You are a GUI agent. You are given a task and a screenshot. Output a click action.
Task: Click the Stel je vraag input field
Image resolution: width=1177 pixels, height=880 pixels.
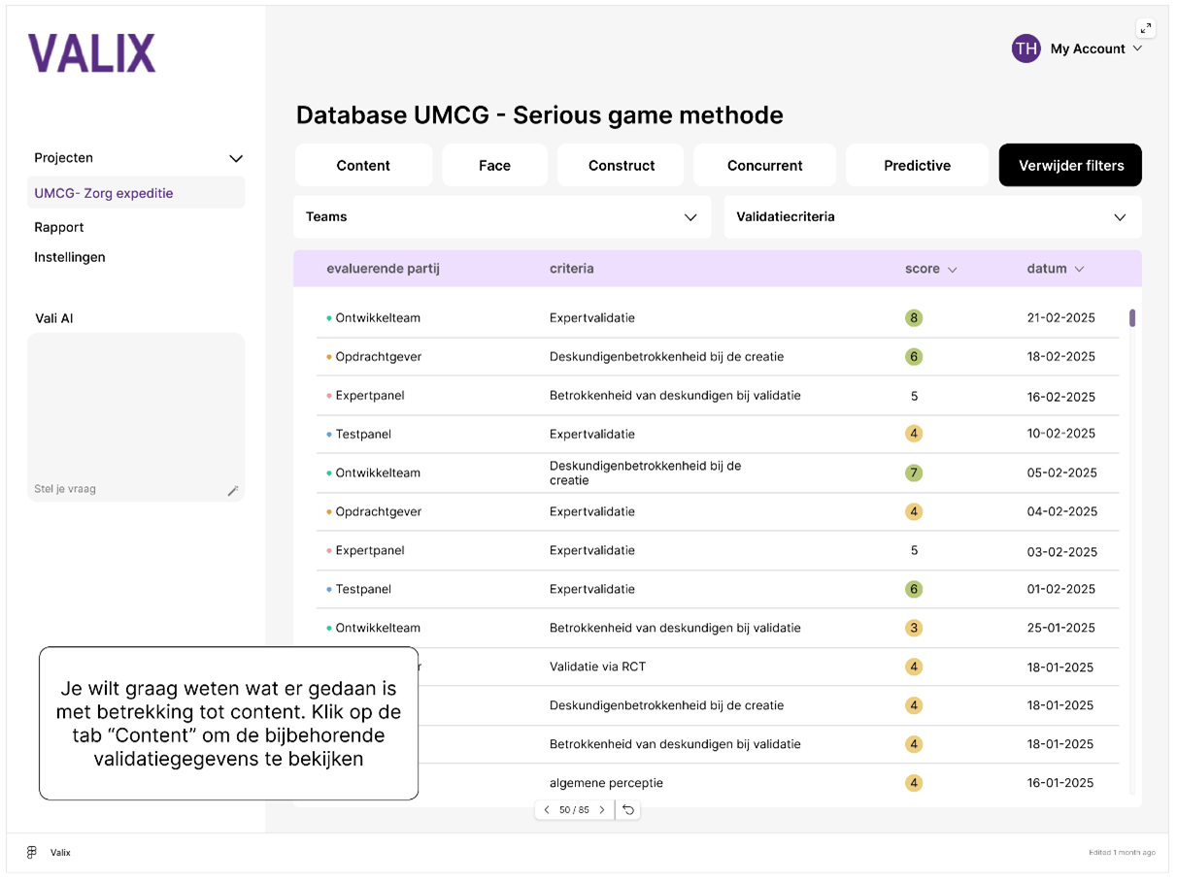click(x=126, y=489)
